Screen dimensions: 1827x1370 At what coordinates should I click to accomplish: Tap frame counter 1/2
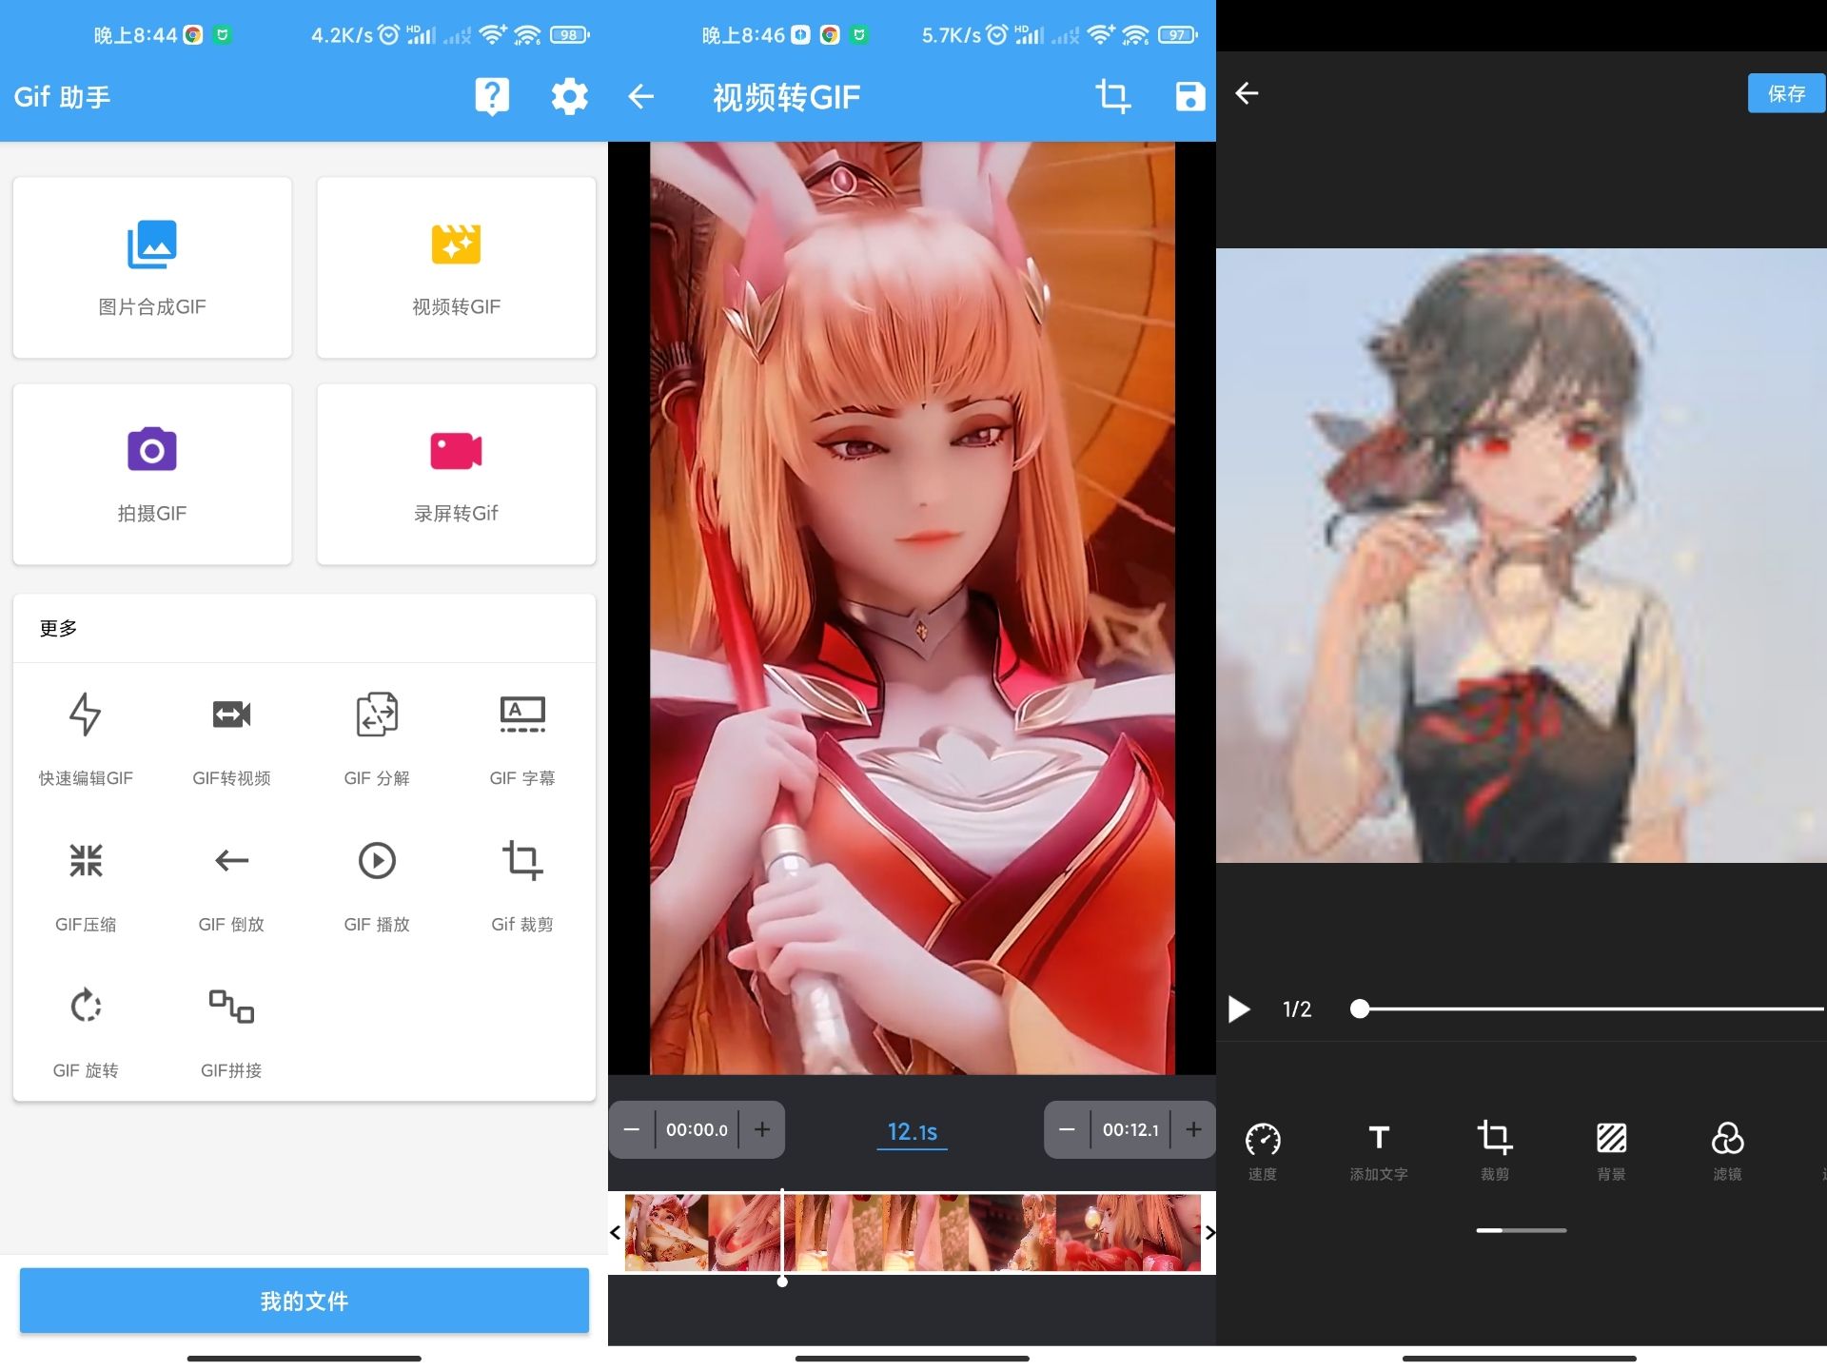pos(1297,1008)
